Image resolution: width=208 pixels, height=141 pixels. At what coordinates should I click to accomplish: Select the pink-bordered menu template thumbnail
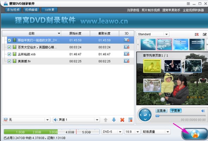(x=164, y=44)
